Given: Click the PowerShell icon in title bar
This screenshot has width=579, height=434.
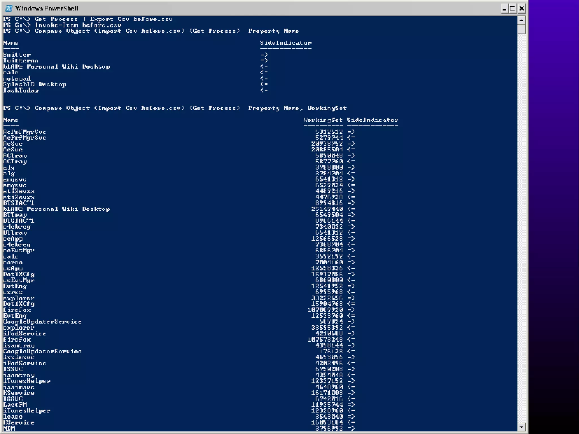Looking at the screenshot, I should pyautogui.click(x=9, y=8).
